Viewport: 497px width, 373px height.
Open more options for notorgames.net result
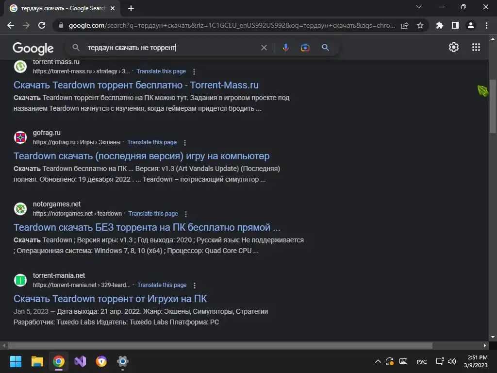(x=186, y=214)
